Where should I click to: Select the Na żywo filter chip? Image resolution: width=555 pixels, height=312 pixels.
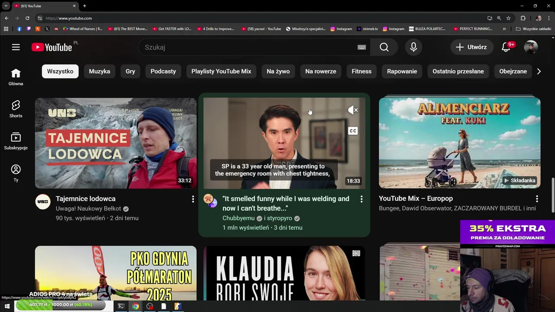click(x=278, y=71)
